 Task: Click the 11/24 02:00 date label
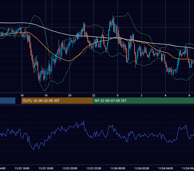click(142, 168)
